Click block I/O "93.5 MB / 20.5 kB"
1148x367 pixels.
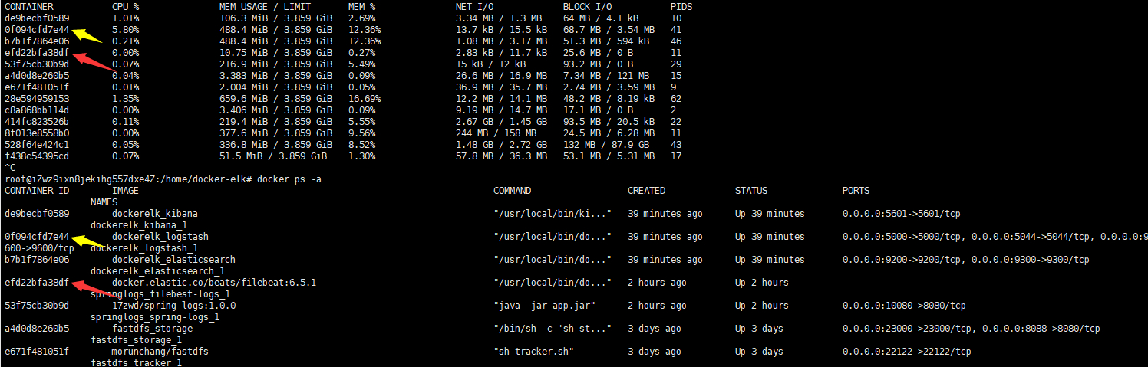[609, 121]
